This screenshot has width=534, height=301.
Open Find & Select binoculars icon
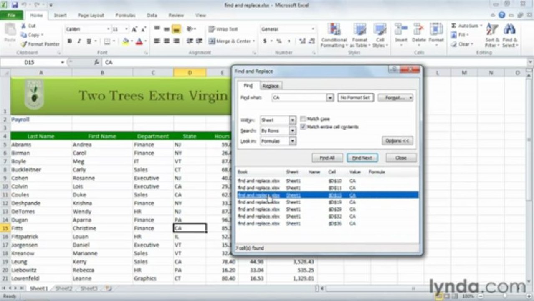click(509, 30)
